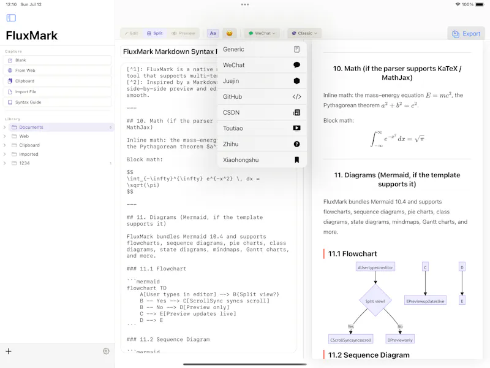
Task: Click the Juejin hexagon icon
Action: [x=296, y=81]
